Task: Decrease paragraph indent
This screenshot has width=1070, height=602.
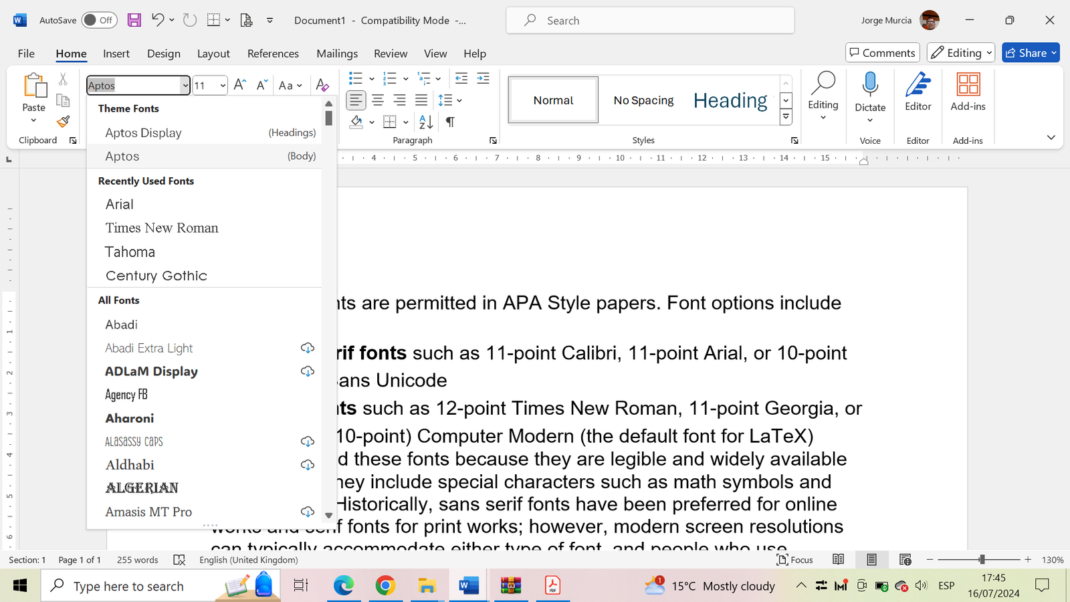Action: (461, 79)
